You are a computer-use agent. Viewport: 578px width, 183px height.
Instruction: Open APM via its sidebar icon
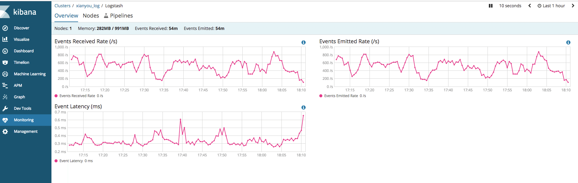point(5,86)
